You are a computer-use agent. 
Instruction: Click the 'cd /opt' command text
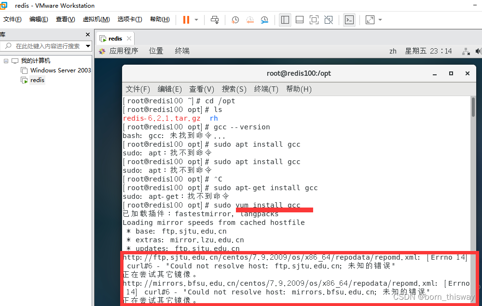[x=220, y=101]
